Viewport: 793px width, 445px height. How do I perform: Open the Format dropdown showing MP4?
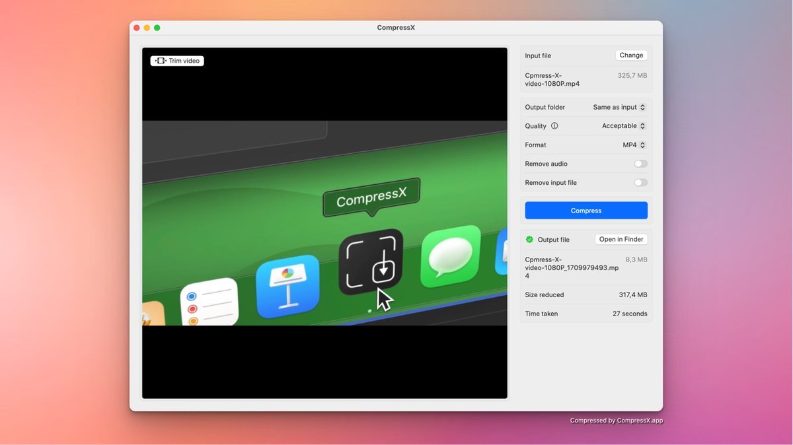click(634, 145)
